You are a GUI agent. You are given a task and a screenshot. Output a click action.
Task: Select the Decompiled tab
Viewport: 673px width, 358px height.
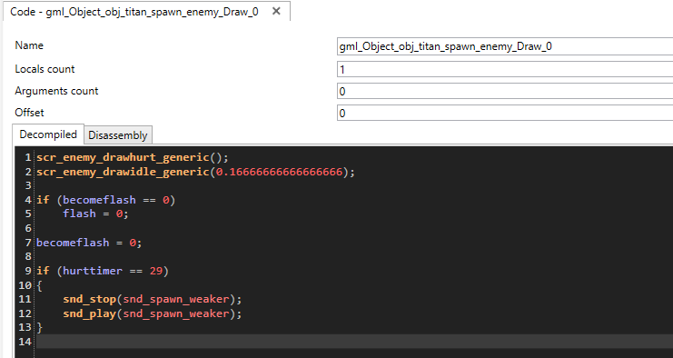point(48,134)
